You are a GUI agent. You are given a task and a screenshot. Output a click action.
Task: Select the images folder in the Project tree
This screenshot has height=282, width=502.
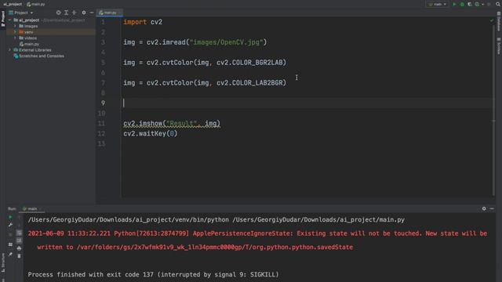pyautogui.click(x=28, y=26)
